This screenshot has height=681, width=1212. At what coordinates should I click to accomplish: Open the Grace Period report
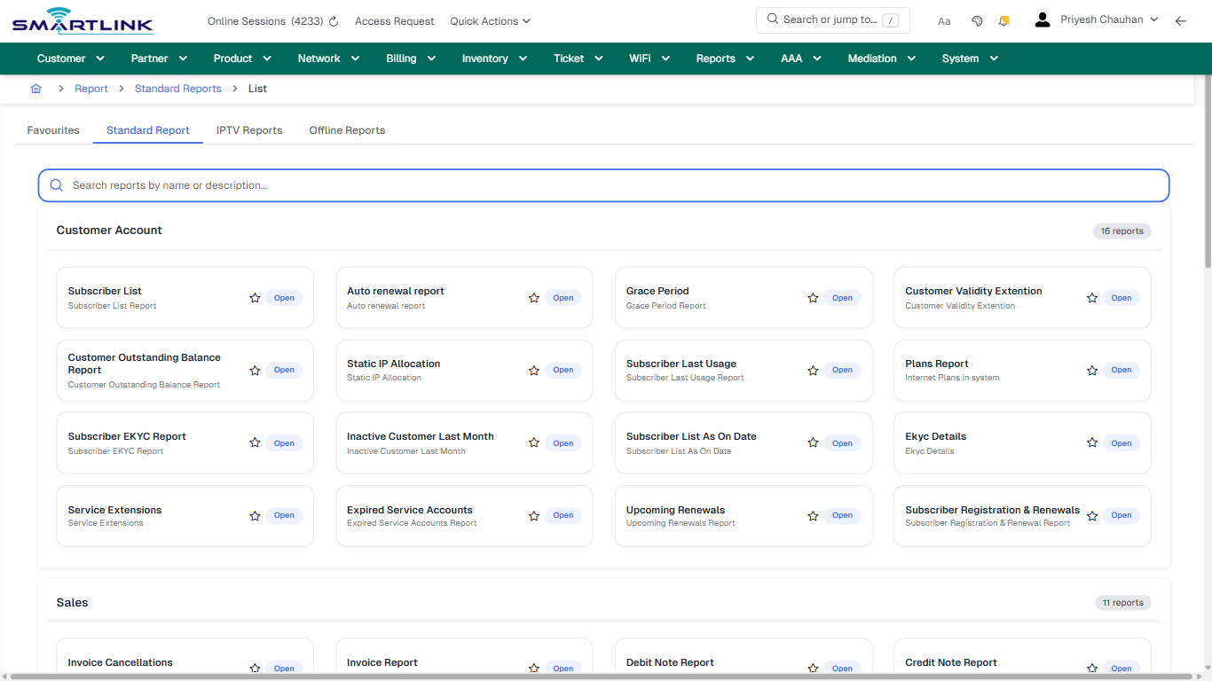(x=842, y=298)
